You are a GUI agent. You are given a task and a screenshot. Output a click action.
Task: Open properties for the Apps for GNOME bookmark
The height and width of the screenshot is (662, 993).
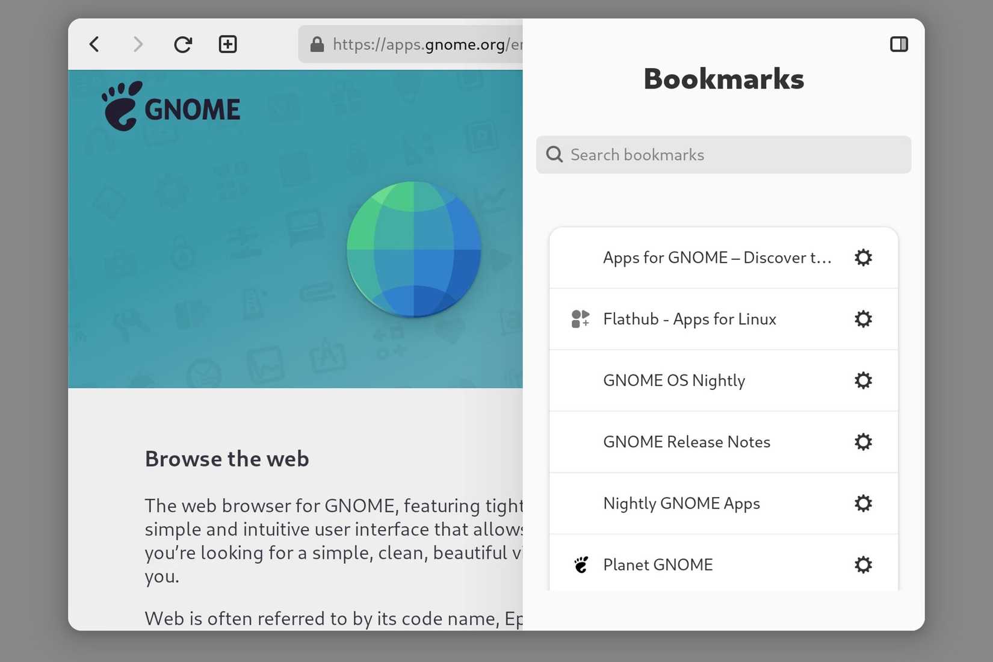tap(863, 258)
